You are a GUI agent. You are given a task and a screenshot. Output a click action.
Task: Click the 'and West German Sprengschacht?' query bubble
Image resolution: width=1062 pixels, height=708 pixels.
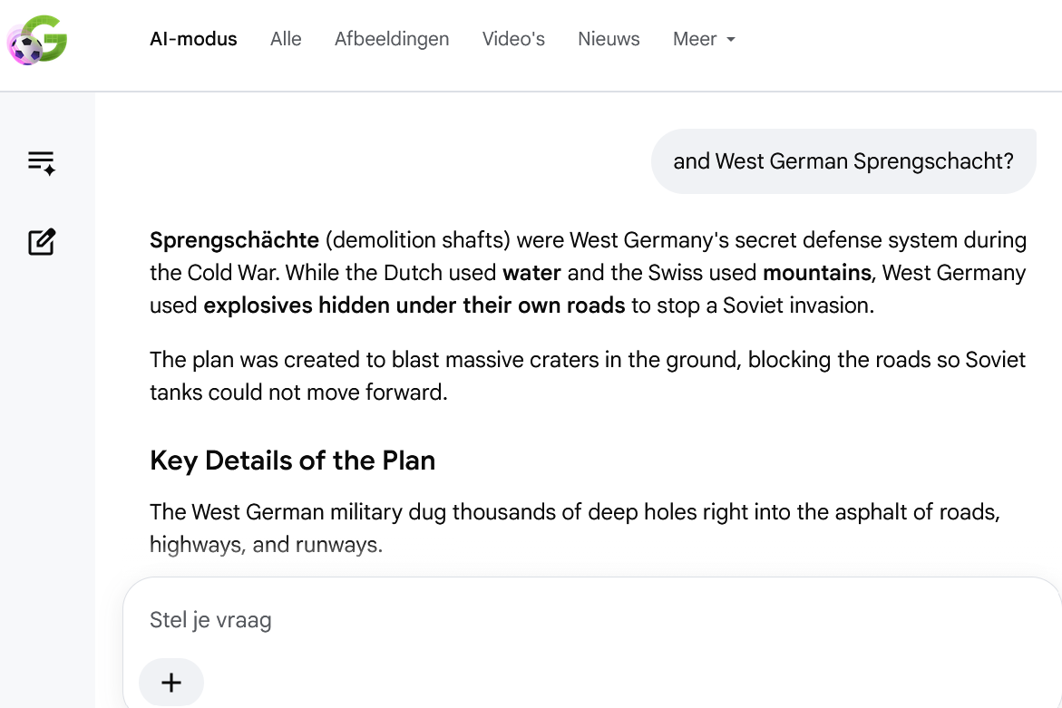[843, 161]
